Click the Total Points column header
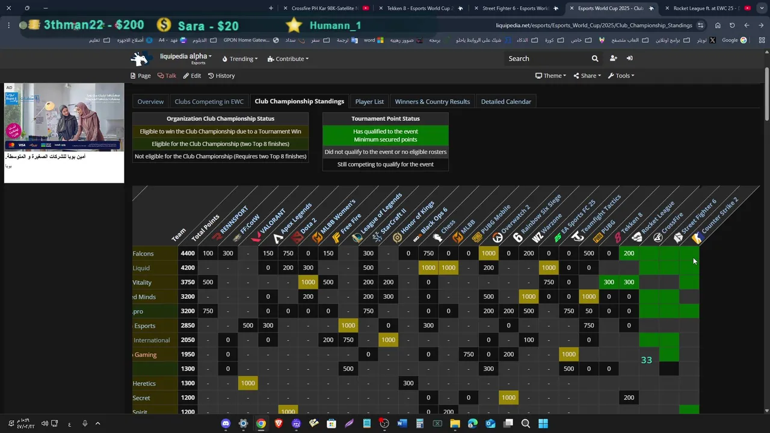Screen dimensions: 770x433 click(205, 228)
